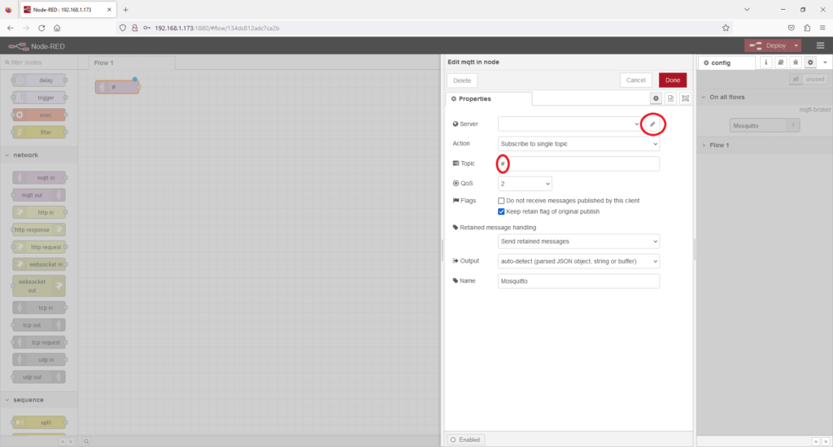Select the tcp request palette node
The width and height of the screenshot is (833, 447).
pyautogui.click(x=40, y=342)
